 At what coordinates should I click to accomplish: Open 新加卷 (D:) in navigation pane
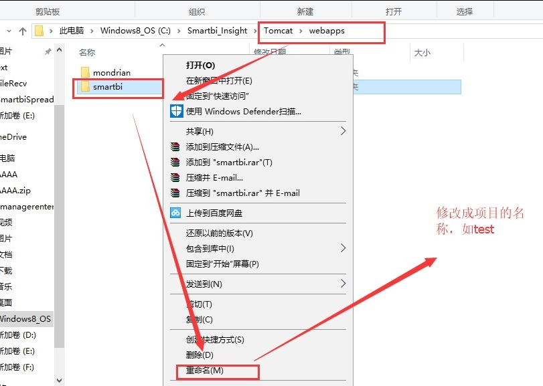(x=18, y=334)
